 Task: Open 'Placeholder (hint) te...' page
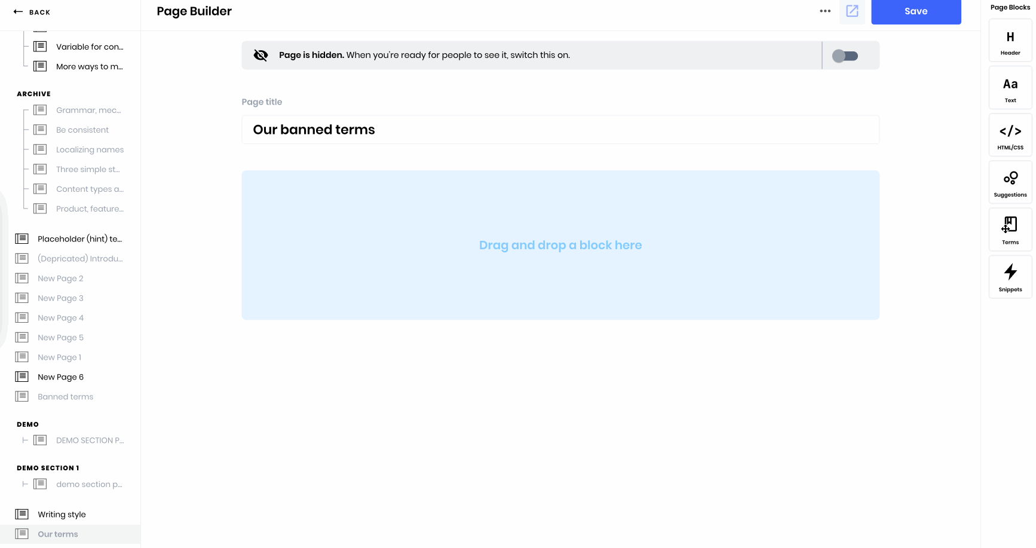(79, 239)
